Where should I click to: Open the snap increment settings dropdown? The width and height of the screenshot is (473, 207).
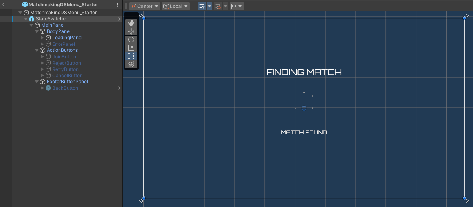tap(236, 6)
